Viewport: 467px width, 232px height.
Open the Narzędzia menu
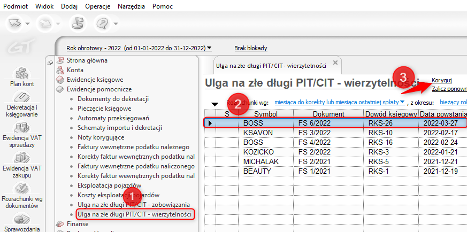[x=132, y=6]
